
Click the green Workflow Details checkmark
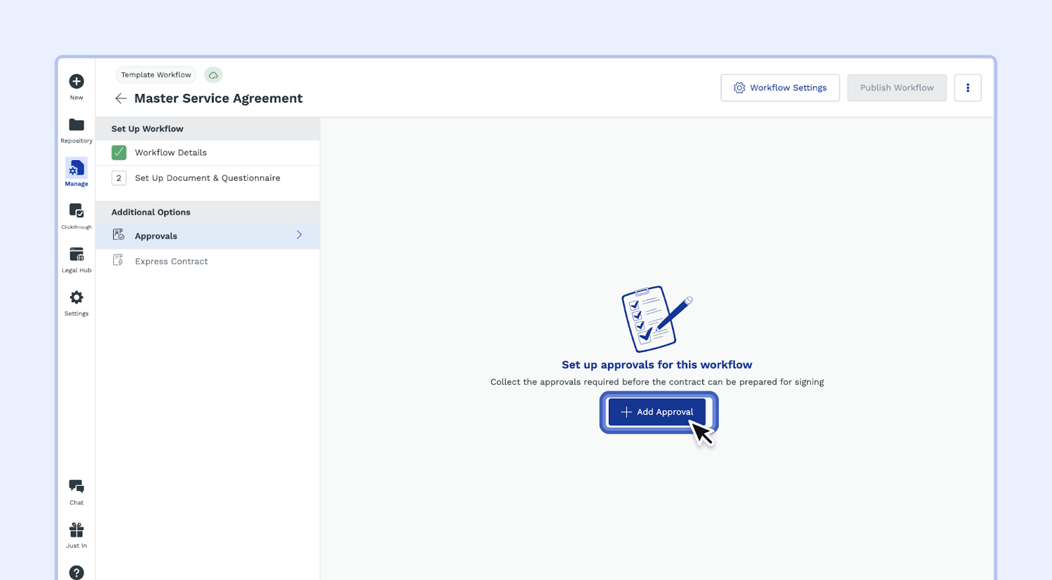119,152
